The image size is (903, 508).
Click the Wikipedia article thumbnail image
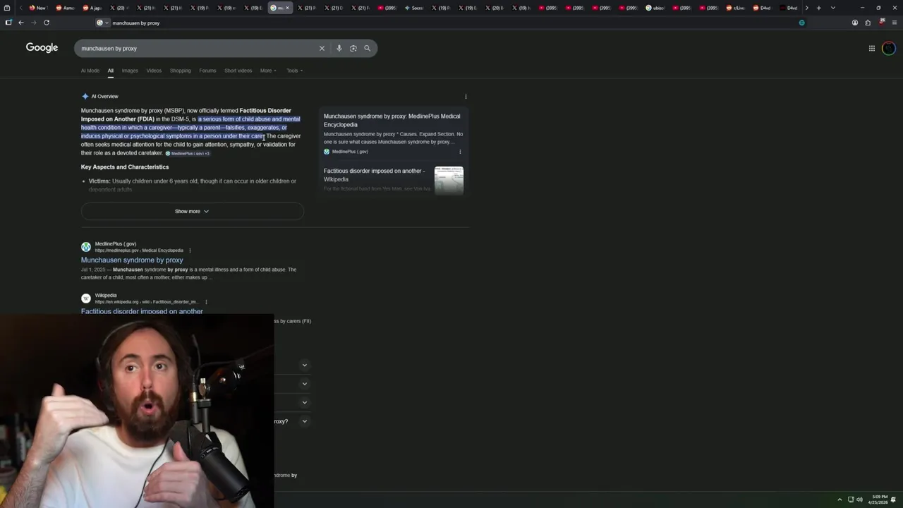(449, 180)
